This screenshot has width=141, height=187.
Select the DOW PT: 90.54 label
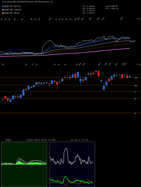pyautogui.click(x=12, y=13)
